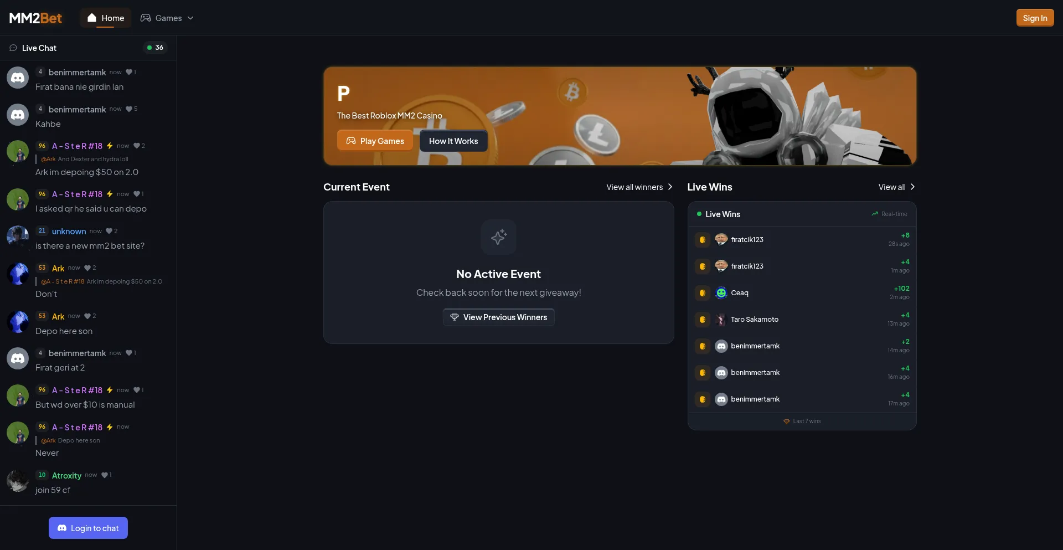
Task: Expand the Games dropdown menu
Action: [167, 18]
